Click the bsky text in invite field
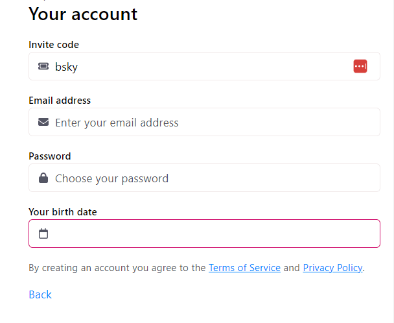This screenshot has height=323, width=394. 66,67
